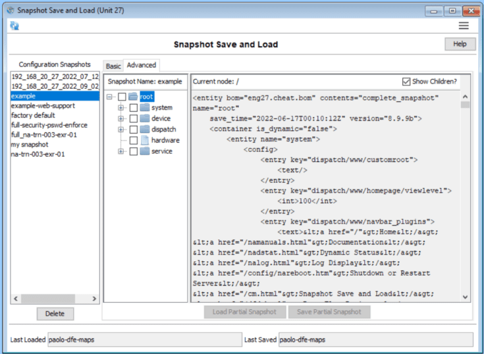Select the Advanced tab
Screen dimensions: 484x354
coord(142,65)
